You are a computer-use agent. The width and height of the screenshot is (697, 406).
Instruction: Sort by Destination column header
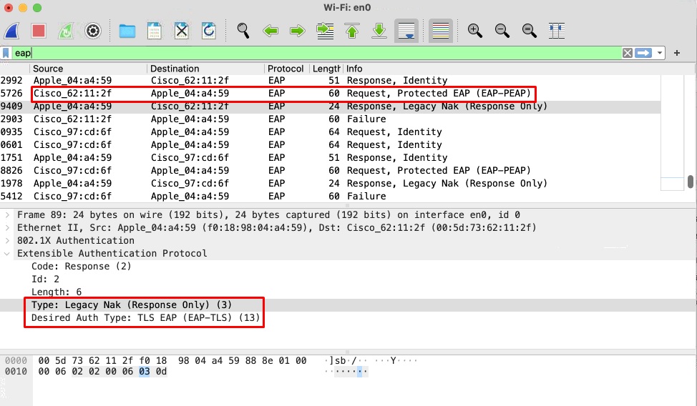tap(205, 69)
